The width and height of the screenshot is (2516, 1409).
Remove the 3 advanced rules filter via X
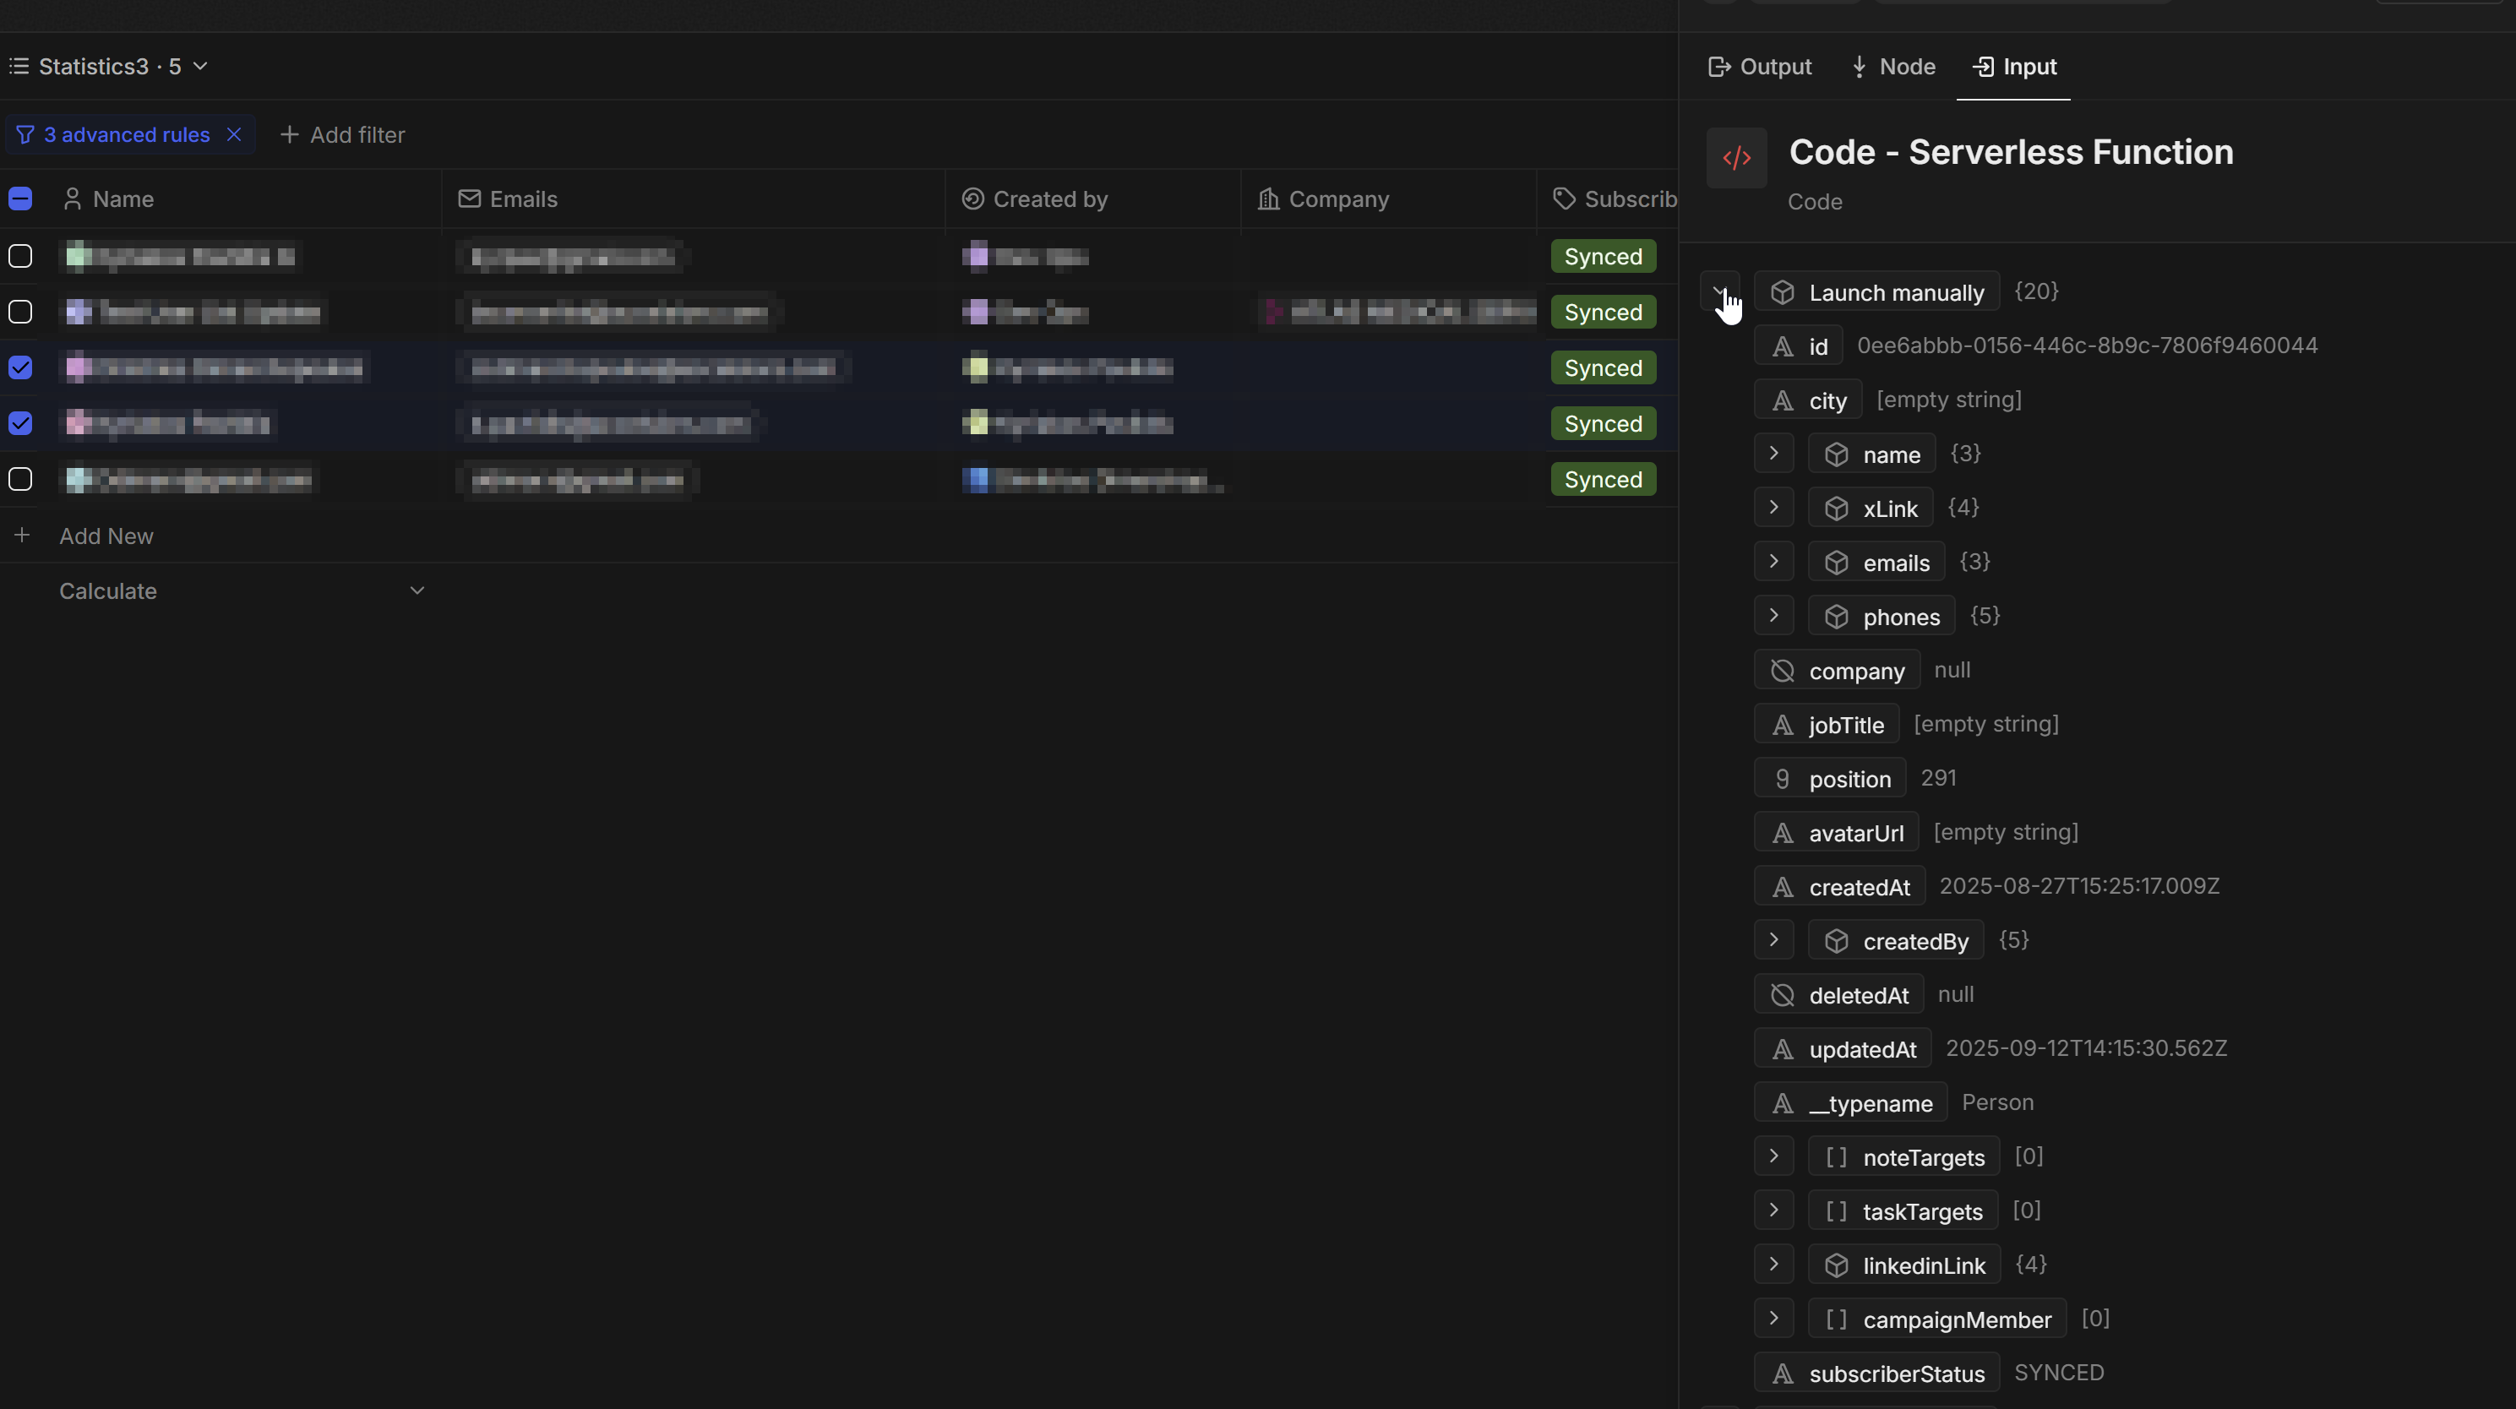tap(233, 135)
